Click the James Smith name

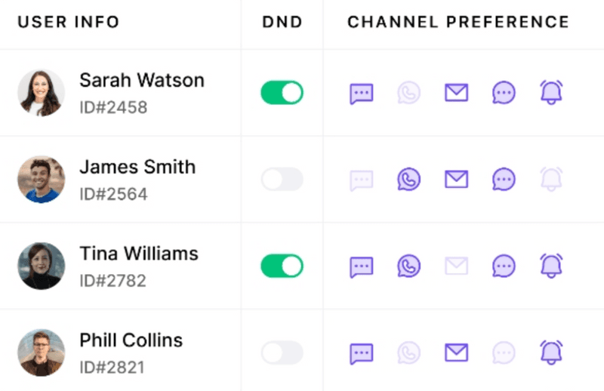click(137, 167)
